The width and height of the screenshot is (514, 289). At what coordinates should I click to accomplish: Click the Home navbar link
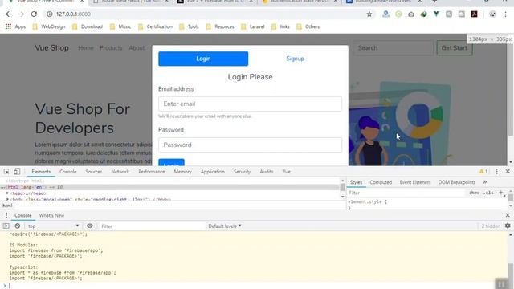86,48
